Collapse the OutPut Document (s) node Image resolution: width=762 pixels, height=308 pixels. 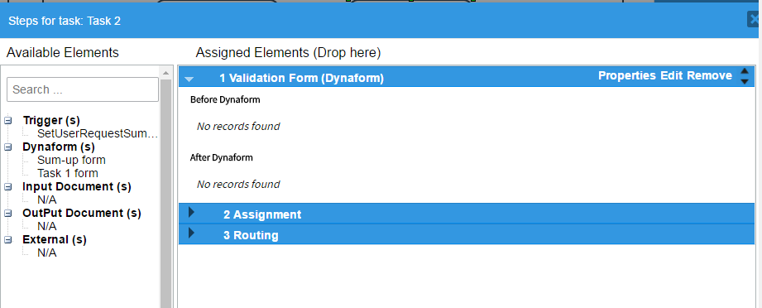click(8, 213)
